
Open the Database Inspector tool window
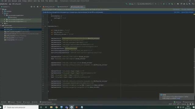pyautogui.click(x=46, y=102)
